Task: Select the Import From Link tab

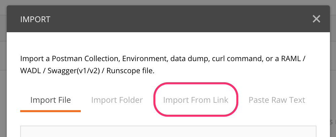Action: point(196,100)
